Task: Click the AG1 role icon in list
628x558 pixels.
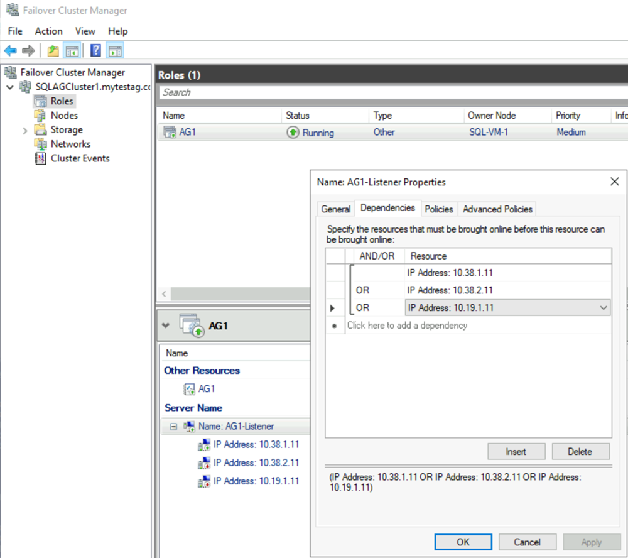Action: point(170,133)
